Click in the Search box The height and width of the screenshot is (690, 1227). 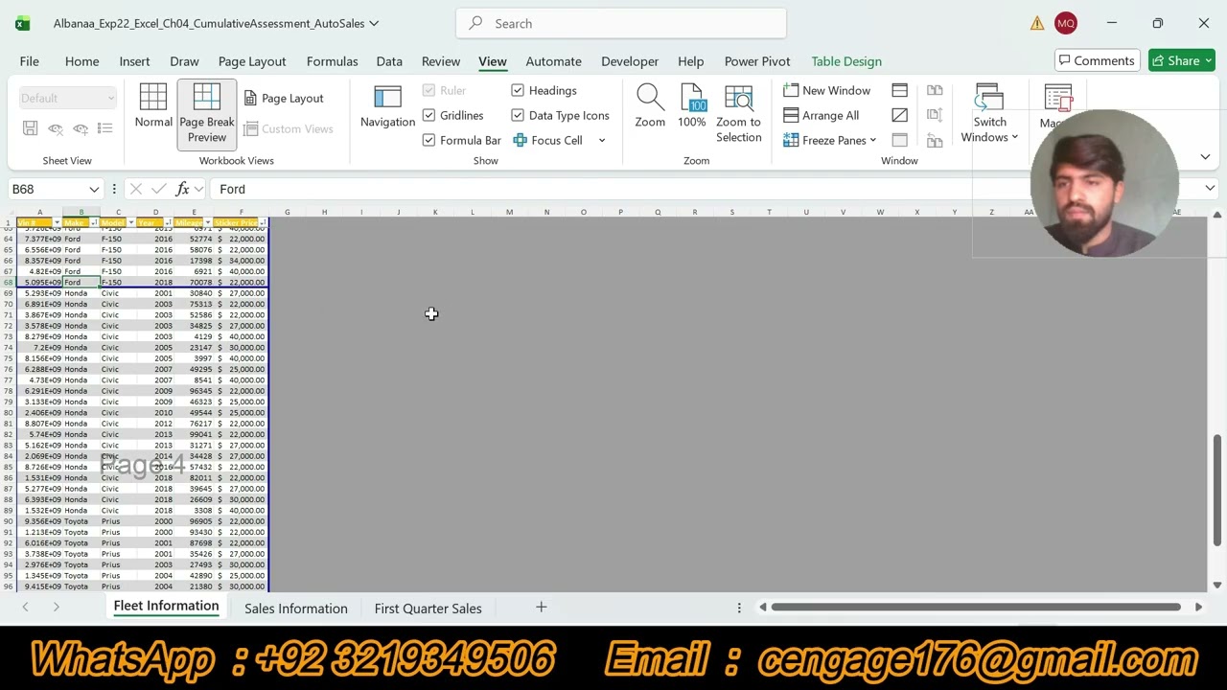coord(621,23)
